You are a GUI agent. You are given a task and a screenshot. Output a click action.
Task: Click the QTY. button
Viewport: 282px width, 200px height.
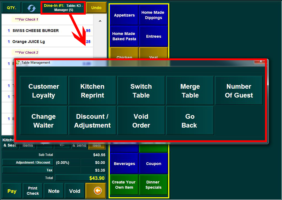click(11, 8)
